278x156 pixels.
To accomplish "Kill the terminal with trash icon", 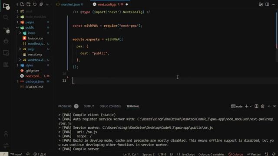I will (x=262, y=106).
